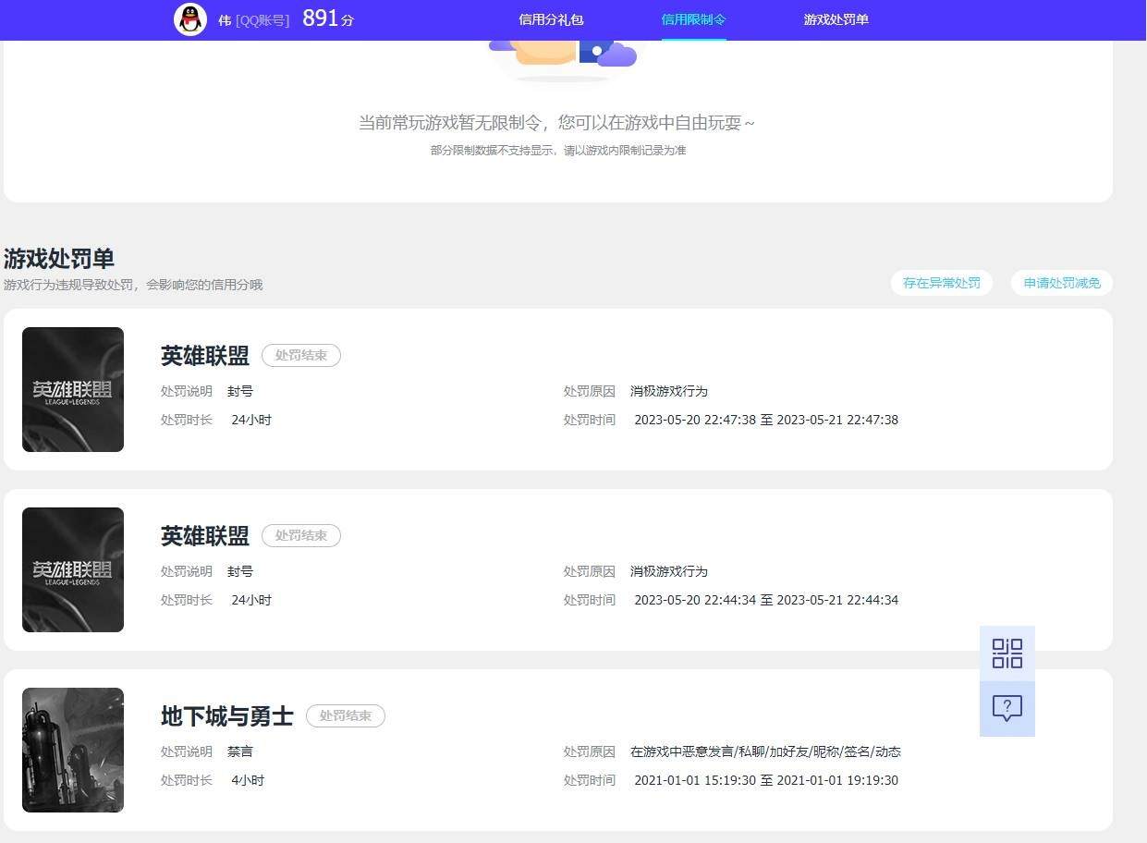
Task: Click the 891 credit score in header
Action: [328, 18]
